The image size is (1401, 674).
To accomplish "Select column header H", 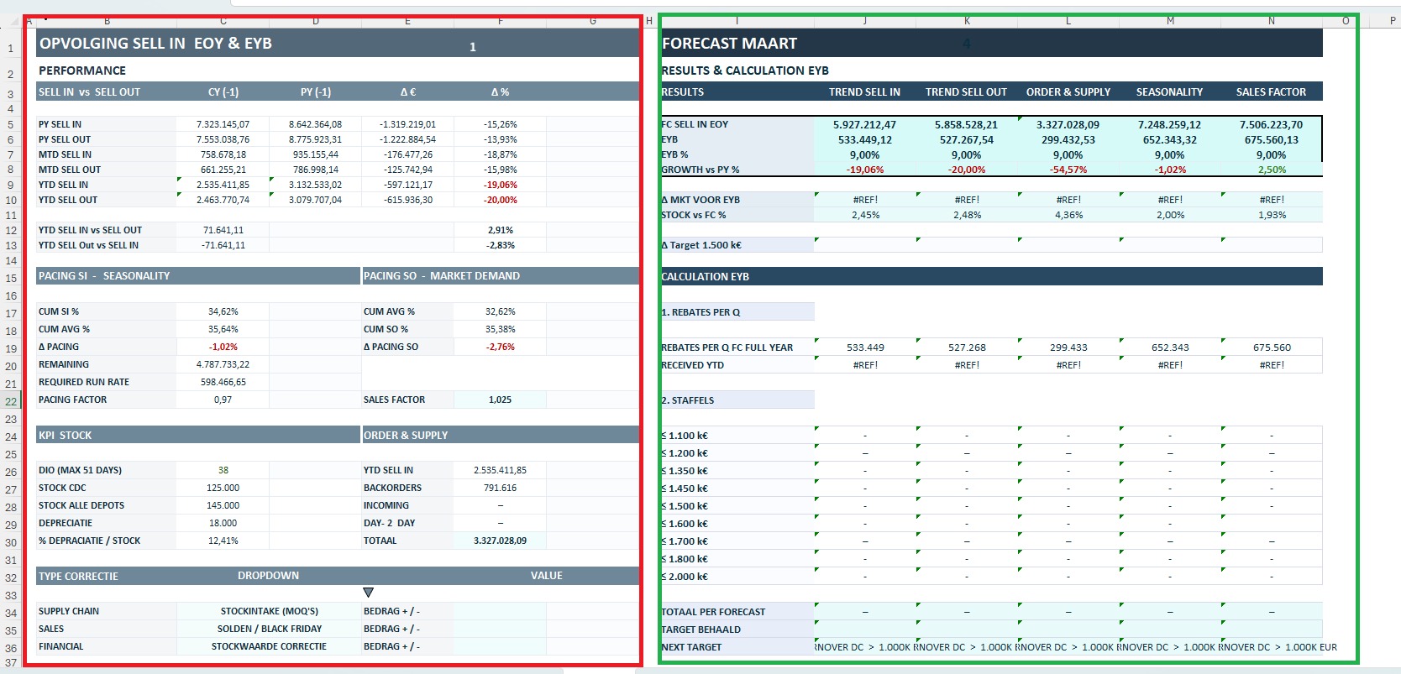I will tap(649, 21).
